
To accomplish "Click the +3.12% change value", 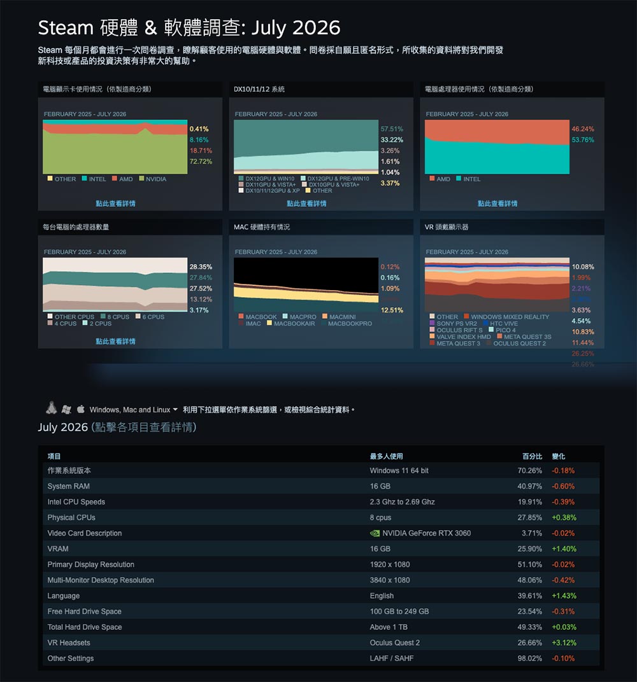I will (x=564, y=643).
